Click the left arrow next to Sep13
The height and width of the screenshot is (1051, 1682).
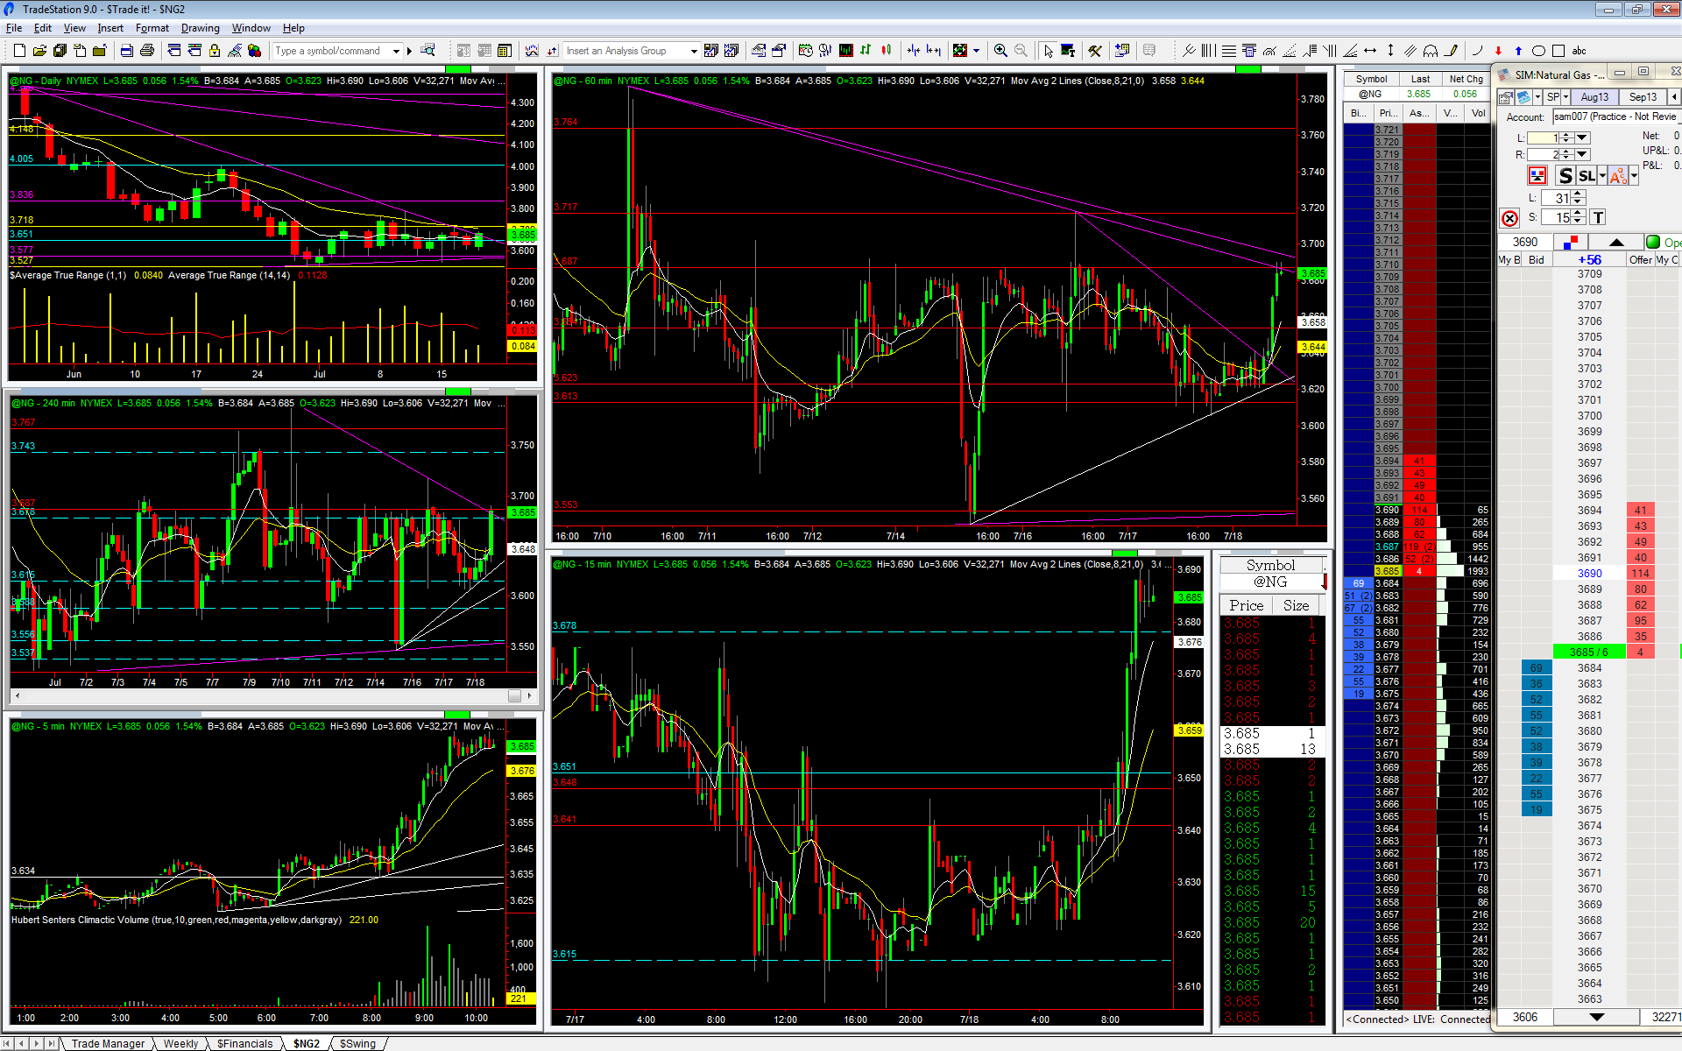pyautogui.click(x=1674, y=97)
